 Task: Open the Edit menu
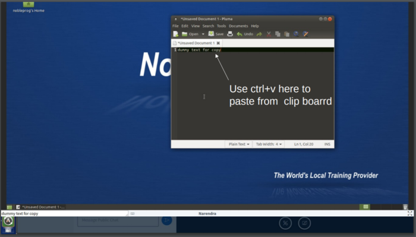(x=185, y=26)
